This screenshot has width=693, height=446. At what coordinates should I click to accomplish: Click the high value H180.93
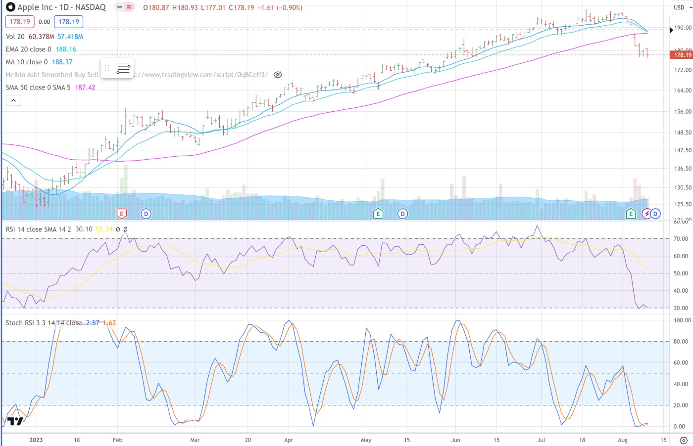pos(185,8)
